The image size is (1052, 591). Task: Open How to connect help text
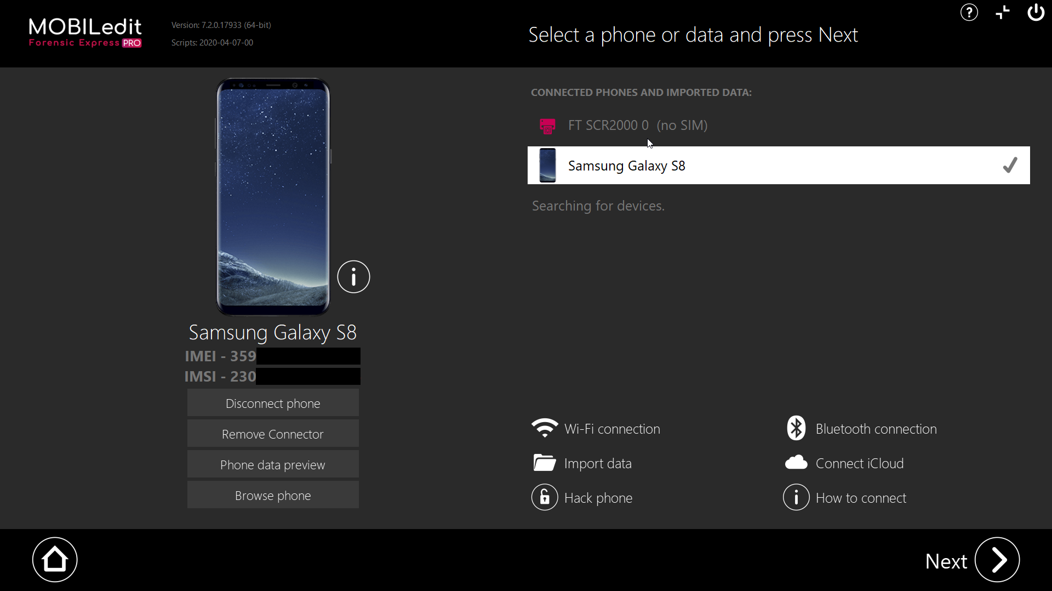click(861, 498)
